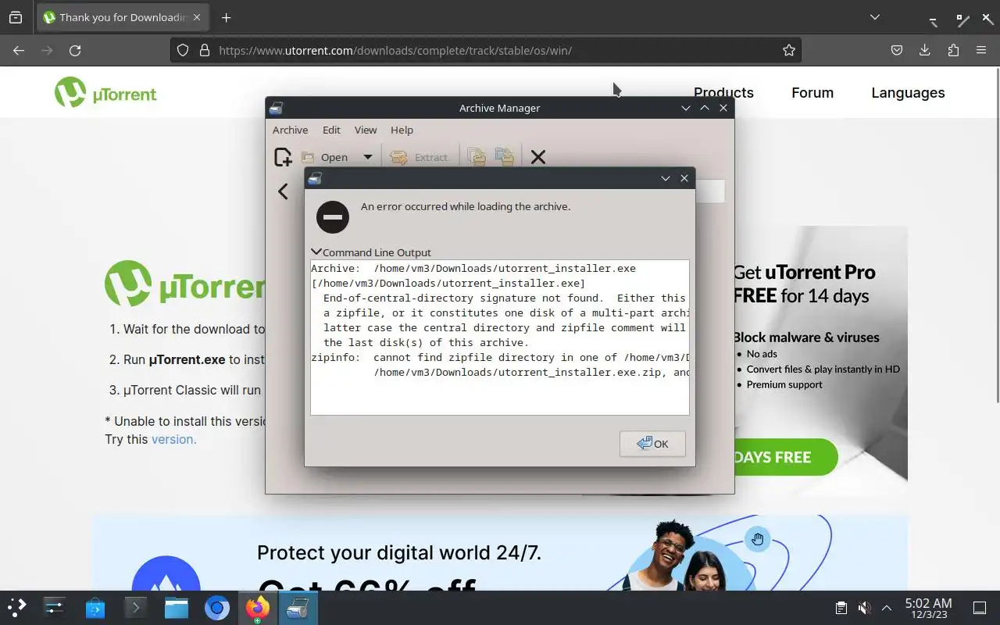The width and height of the screenshot is (1000, 625).
Task: Click the tracking protection shield icon
Action: click(183, 50)
